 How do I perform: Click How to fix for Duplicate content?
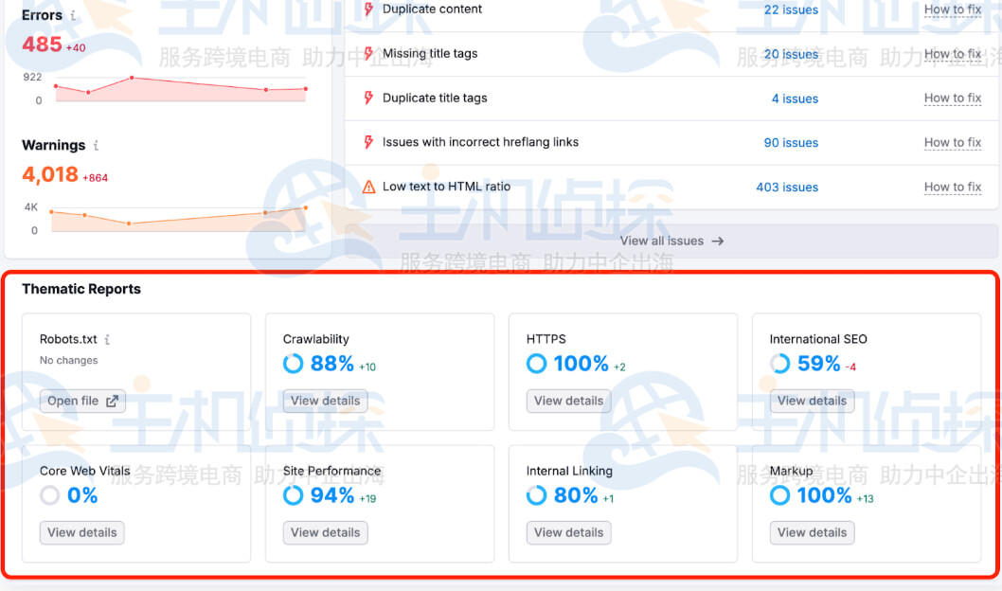pos(952,9)
